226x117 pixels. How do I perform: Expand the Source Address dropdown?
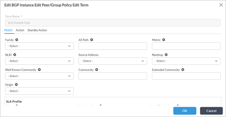pyautogui.click(x=113, y=61)
